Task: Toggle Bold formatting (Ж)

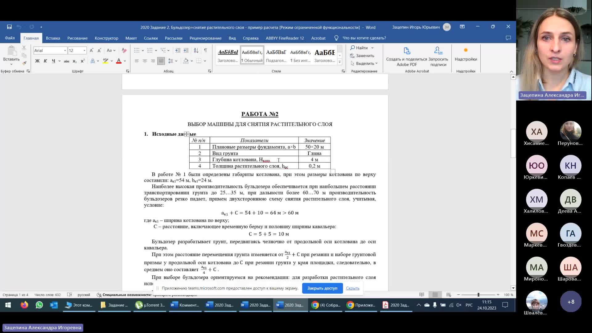Action: tap(37, 61)
